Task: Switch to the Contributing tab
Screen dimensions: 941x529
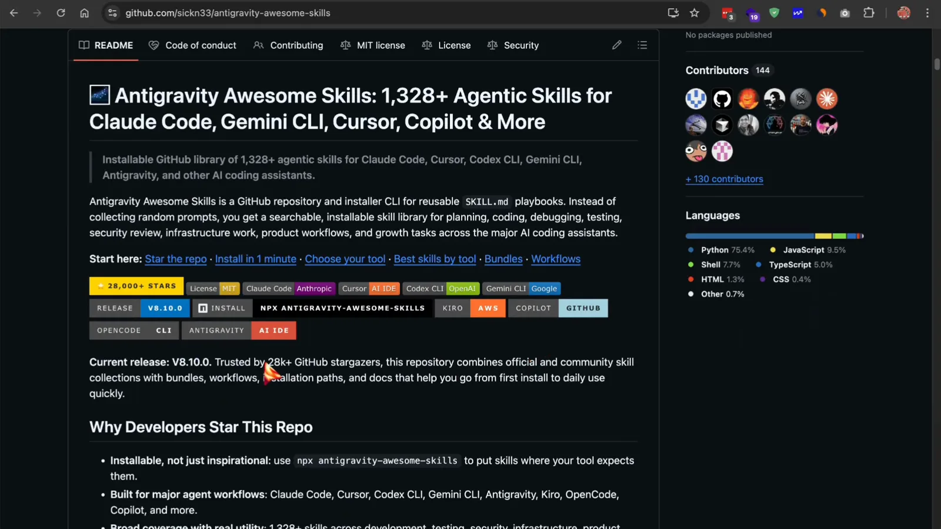Action: (288, 45)
